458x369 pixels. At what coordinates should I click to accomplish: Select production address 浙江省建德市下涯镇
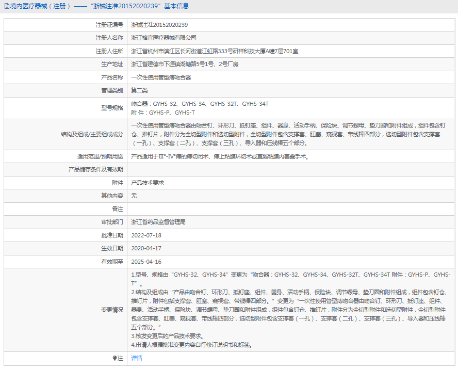(185, 64)
